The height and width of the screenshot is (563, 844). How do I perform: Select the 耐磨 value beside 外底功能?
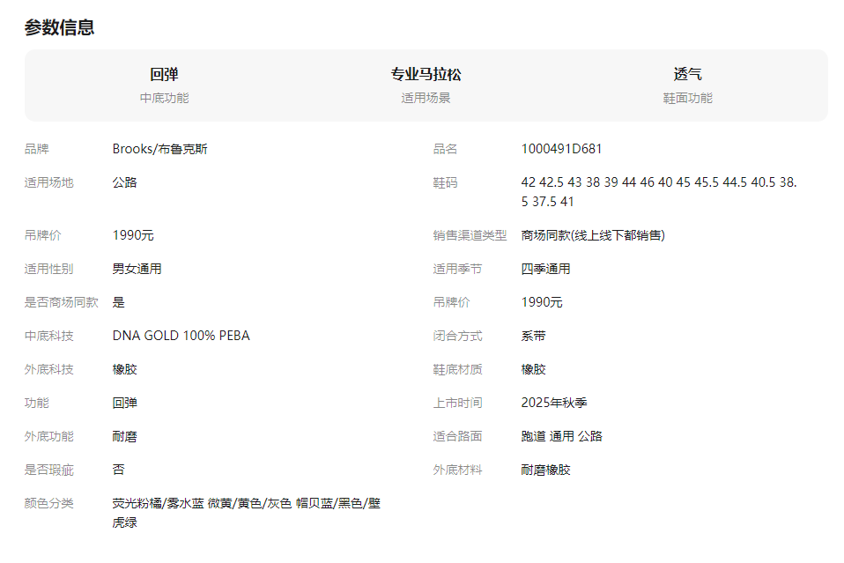tap(124, 436)
